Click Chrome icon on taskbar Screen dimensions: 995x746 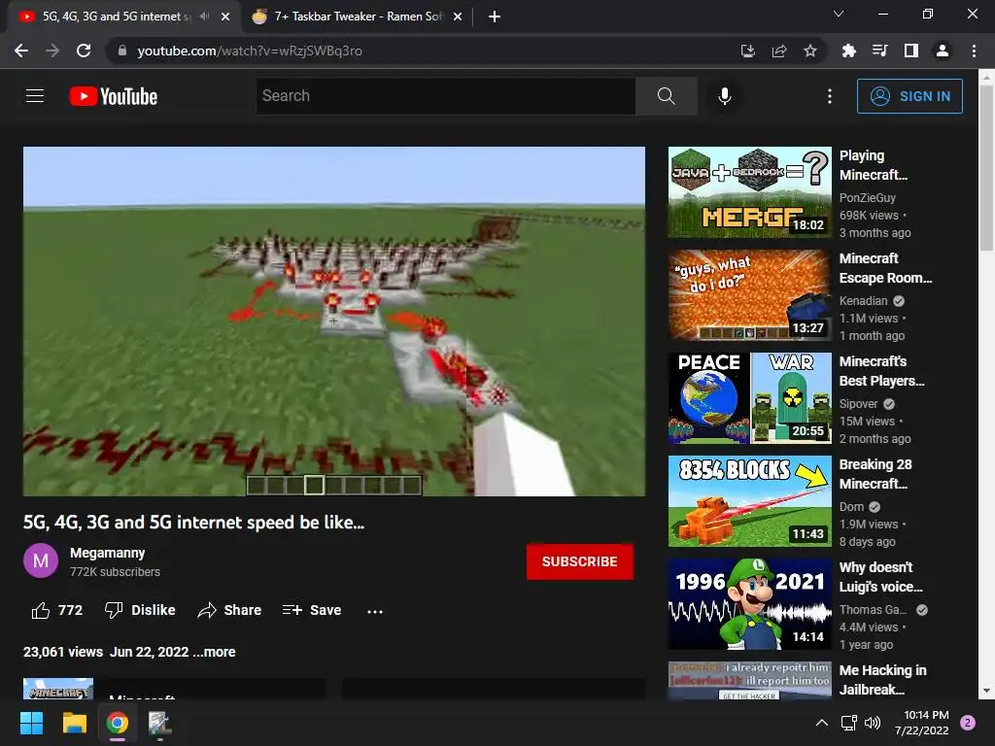[x=118, y=723]
